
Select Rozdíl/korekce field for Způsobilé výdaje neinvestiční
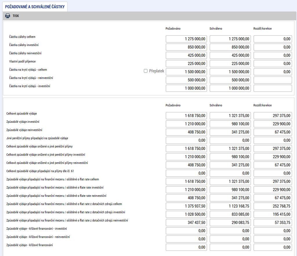click(273, 132)
